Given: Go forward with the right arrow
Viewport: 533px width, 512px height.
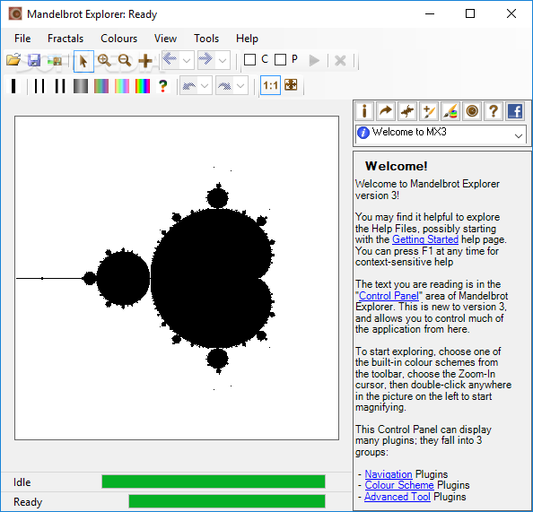Looking at the screenshot, I should [205, 59].
